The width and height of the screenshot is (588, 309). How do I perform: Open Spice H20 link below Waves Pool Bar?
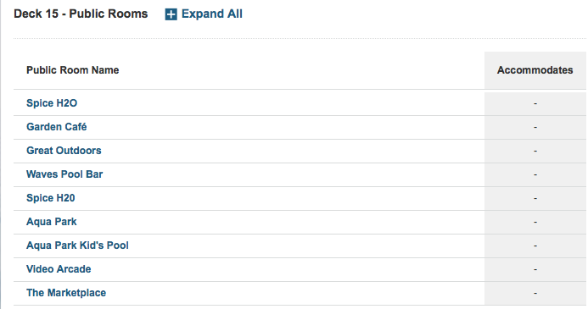51,198
